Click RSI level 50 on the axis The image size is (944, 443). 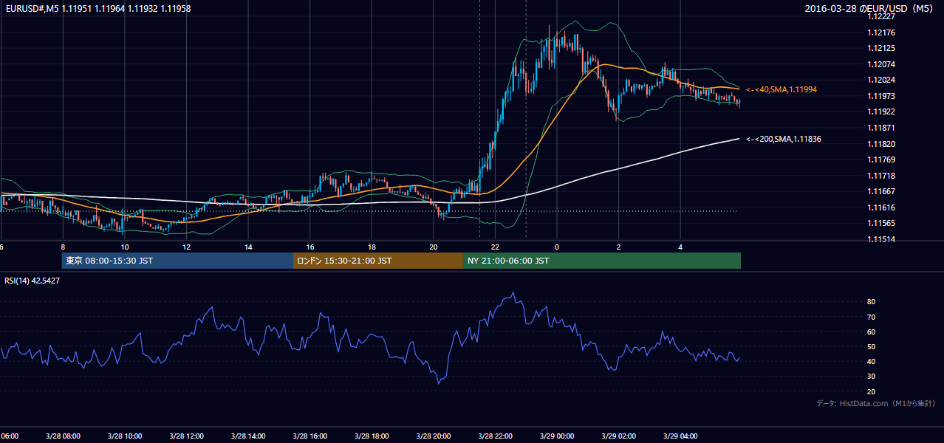click(x=871, y=346)
